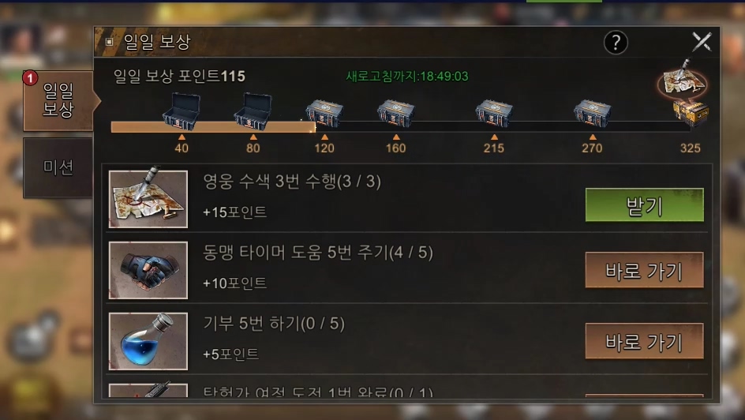Click 바로 가기 for donation mission
This screenshot has width=745, height=420.
click(644, 341)
